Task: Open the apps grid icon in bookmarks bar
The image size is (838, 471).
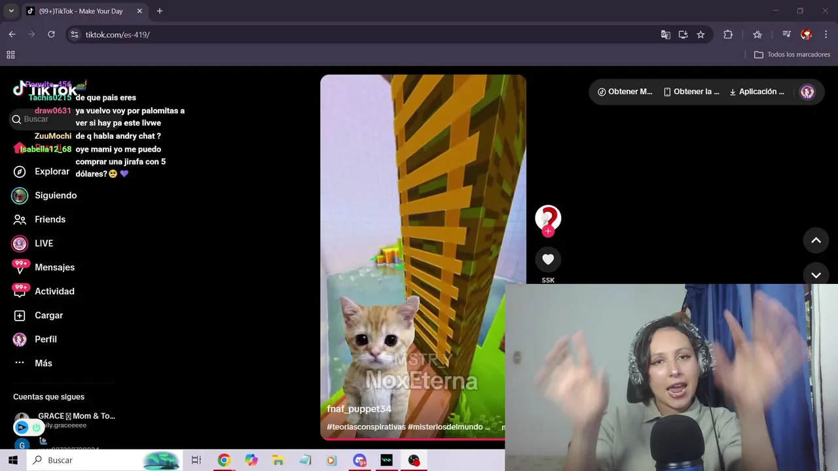Action: pyautogui.click(x=10, y=55)
